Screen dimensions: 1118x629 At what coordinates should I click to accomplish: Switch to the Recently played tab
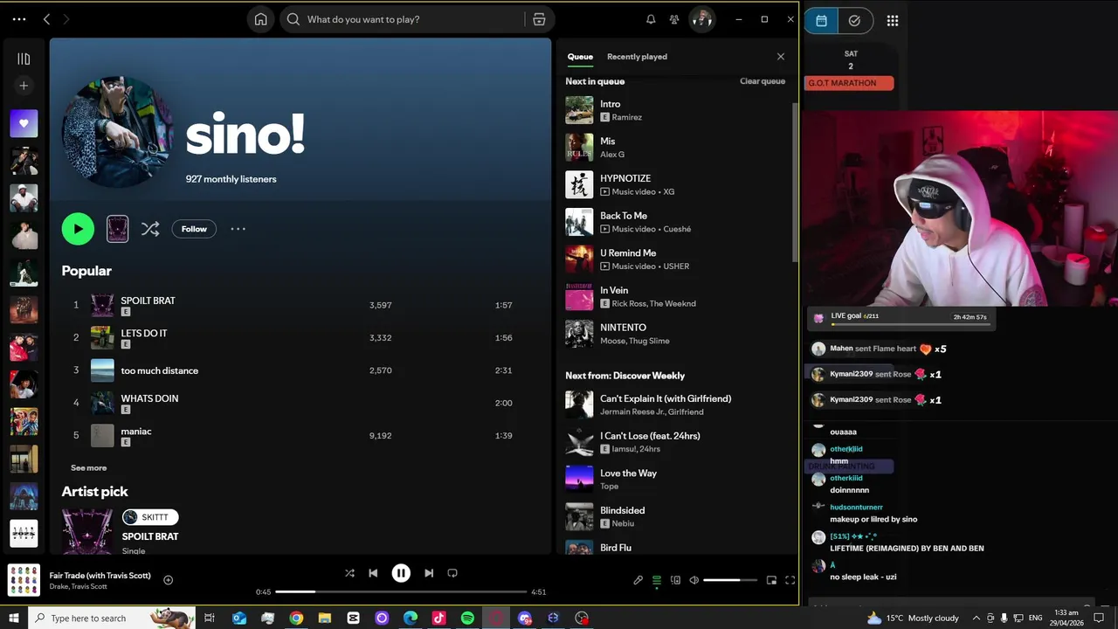click(x=637, y=57)
